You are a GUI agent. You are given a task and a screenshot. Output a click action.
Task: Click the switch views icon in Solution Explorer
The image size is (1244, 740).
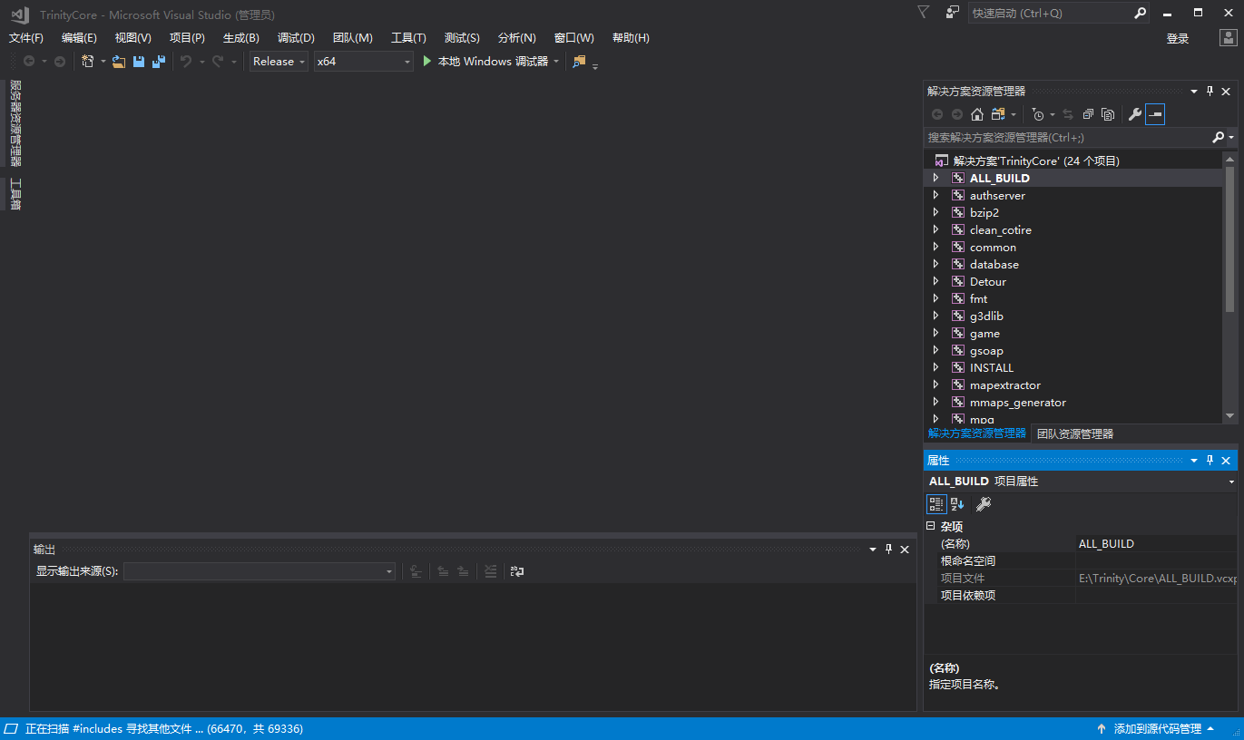[x=998, y=114]
